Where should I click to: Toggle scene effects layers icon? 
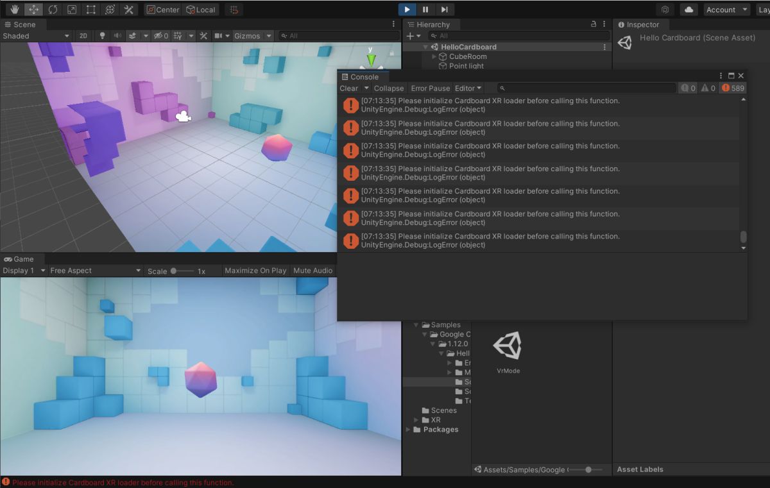[x=132, y=36]
